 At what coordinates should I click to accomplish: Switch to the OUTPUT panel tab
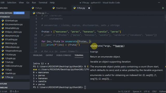(49, 55)
